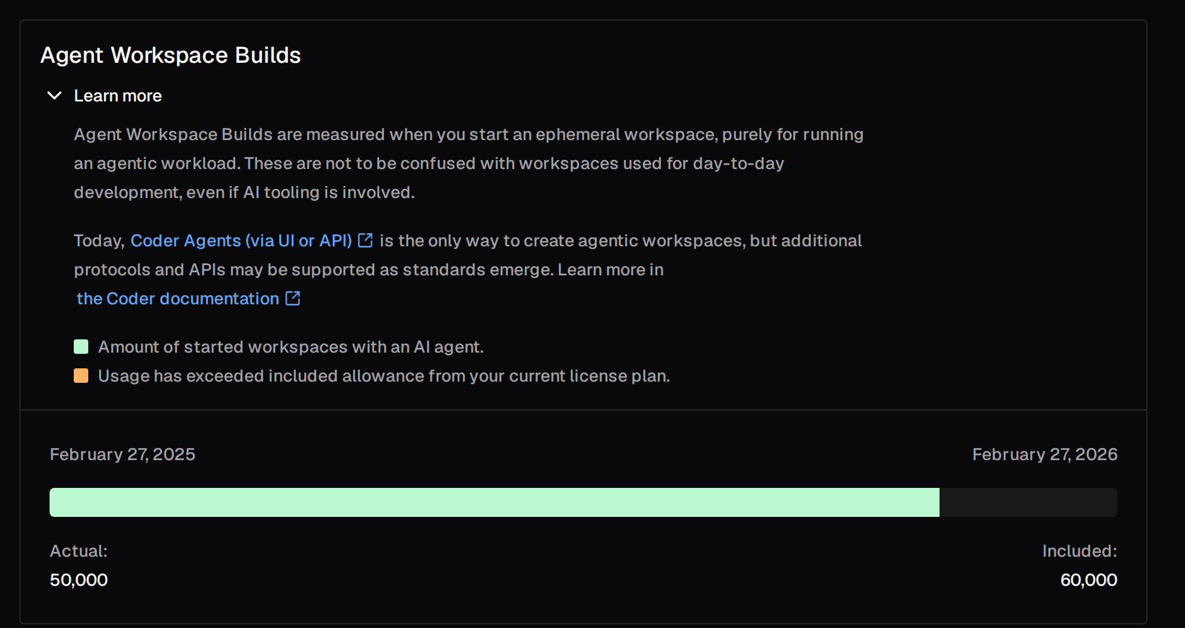The width and height of the screenshot is (1185, 628).
Task: Click the Included: label
Action: pyautogui.click(x=1080, y=551)
